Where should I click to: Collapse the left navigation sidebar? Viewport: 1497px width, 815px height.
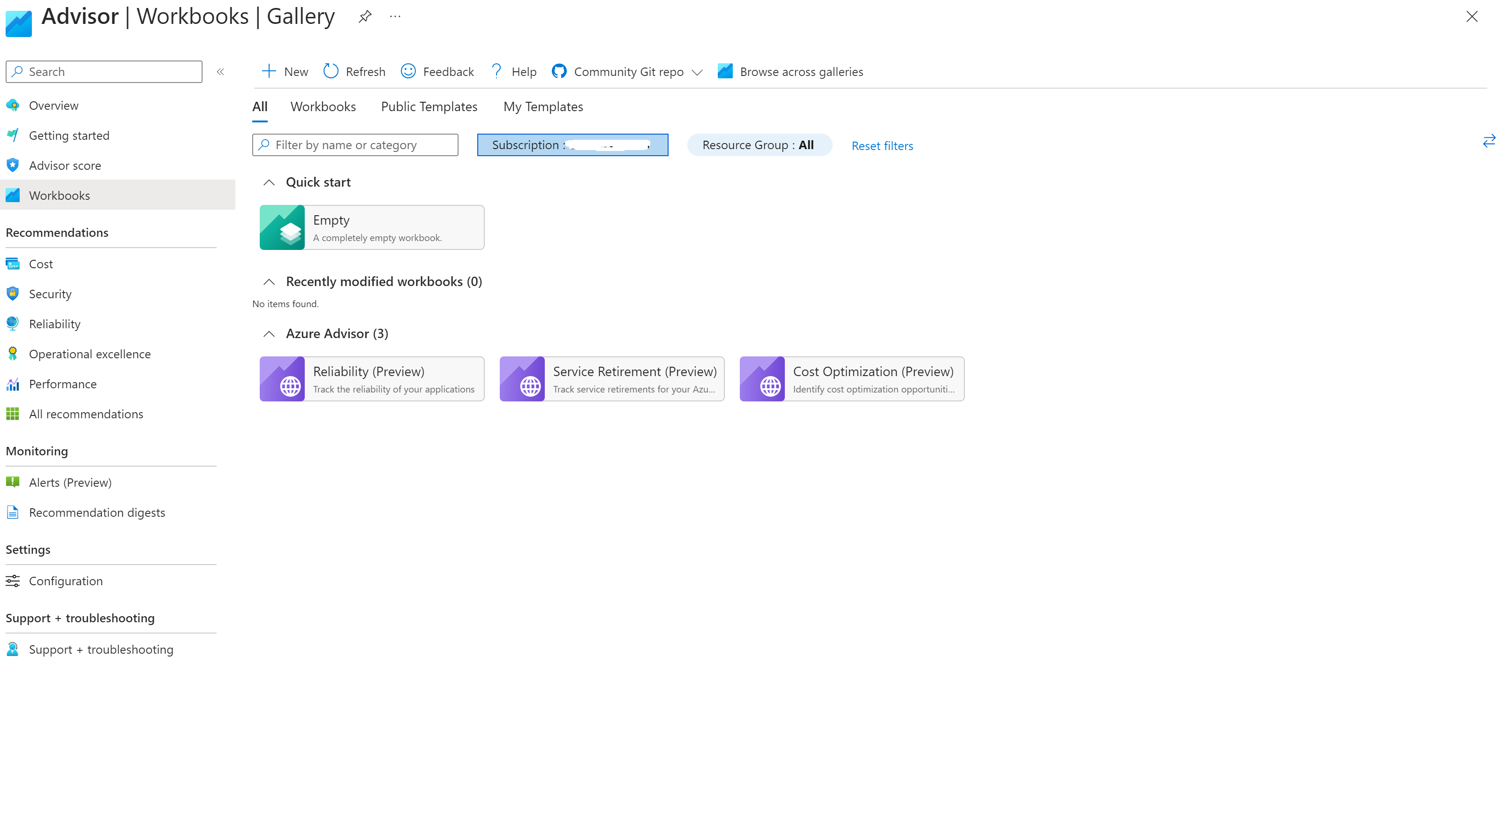(220, 71)
